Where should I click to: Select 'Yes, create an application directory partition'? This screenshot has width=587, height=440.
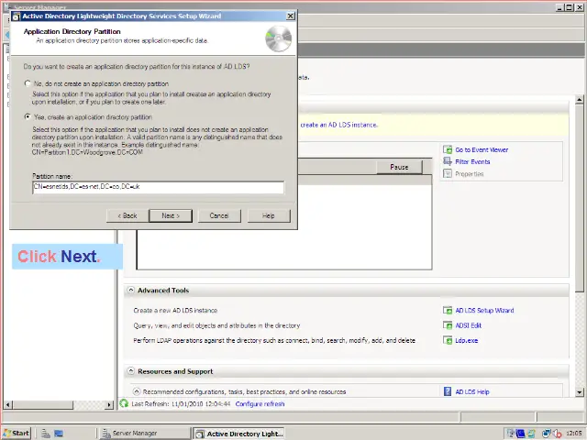[28, 116]
